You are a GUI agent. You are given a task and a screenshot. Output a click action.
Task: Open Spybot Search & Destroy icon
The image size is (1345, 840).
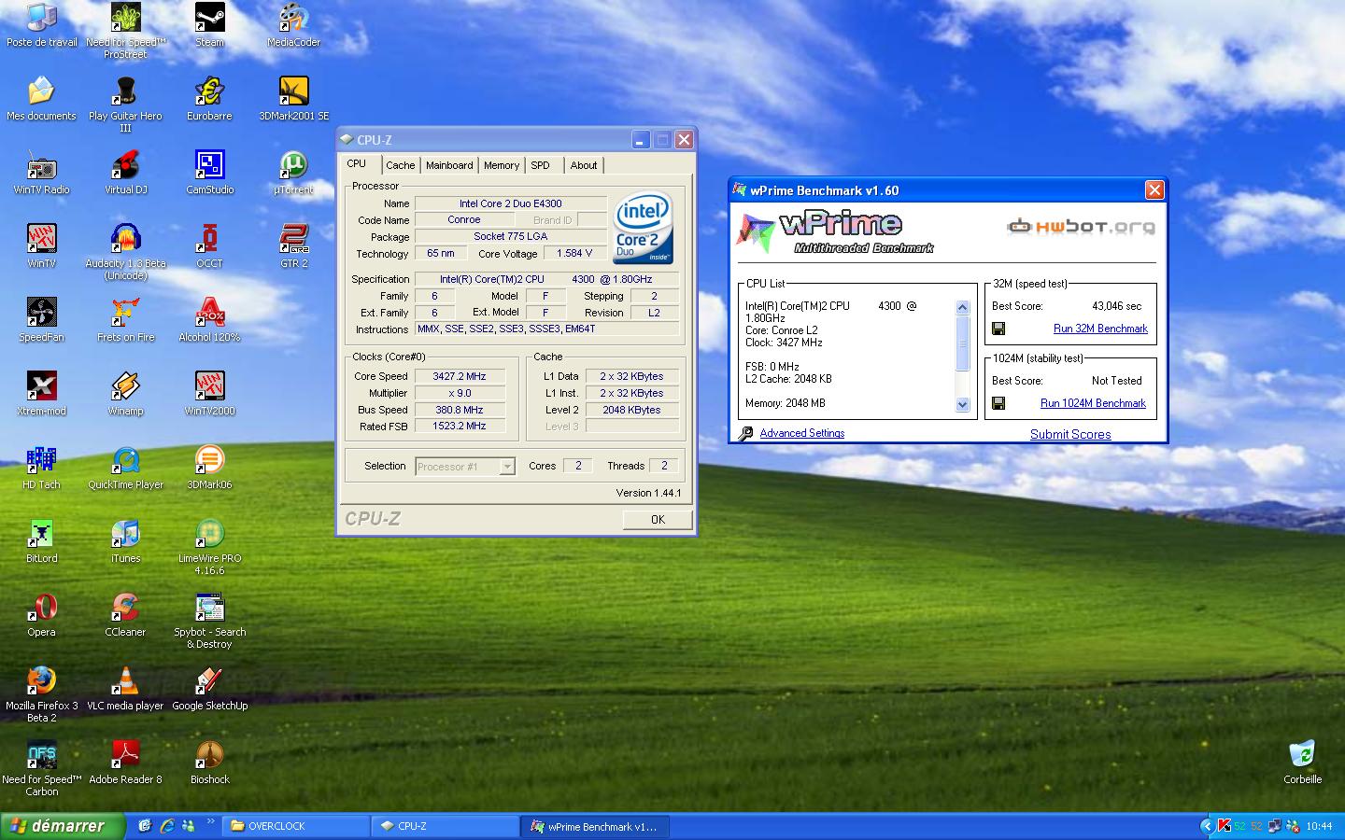pos(209,620)
